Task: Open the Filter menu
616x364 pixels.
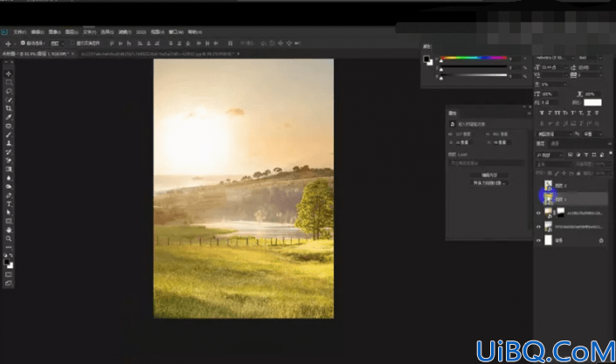Action: [x=125, y=31]
